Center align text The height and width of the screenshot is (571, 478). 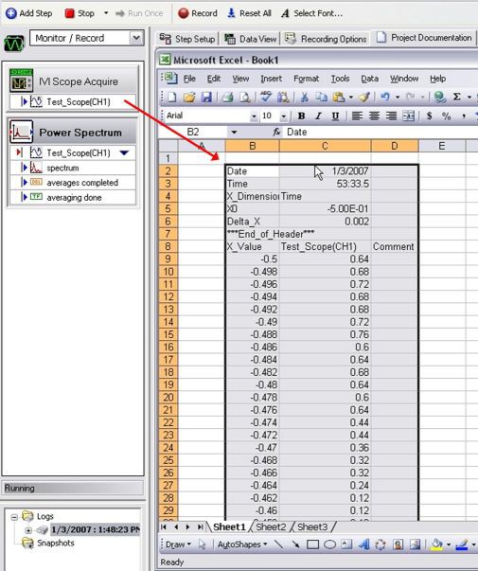[x=374, y=116]
